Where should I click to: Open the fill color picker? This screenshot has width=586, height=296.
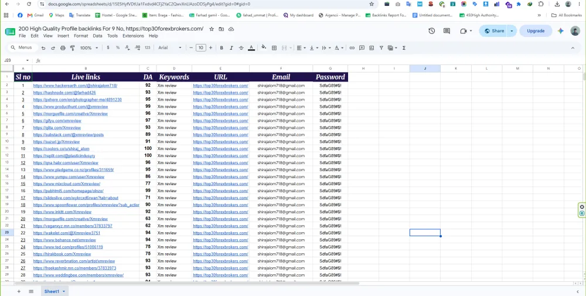(264, 48)
